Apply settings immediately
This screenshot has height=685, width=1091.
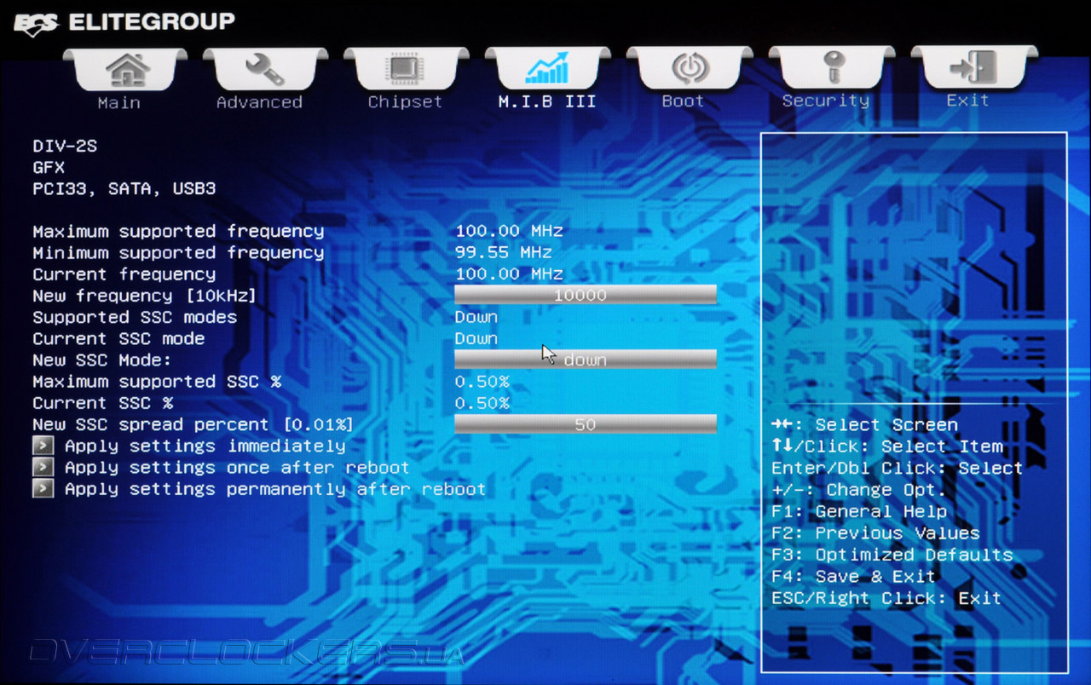[x=205, y=446]
